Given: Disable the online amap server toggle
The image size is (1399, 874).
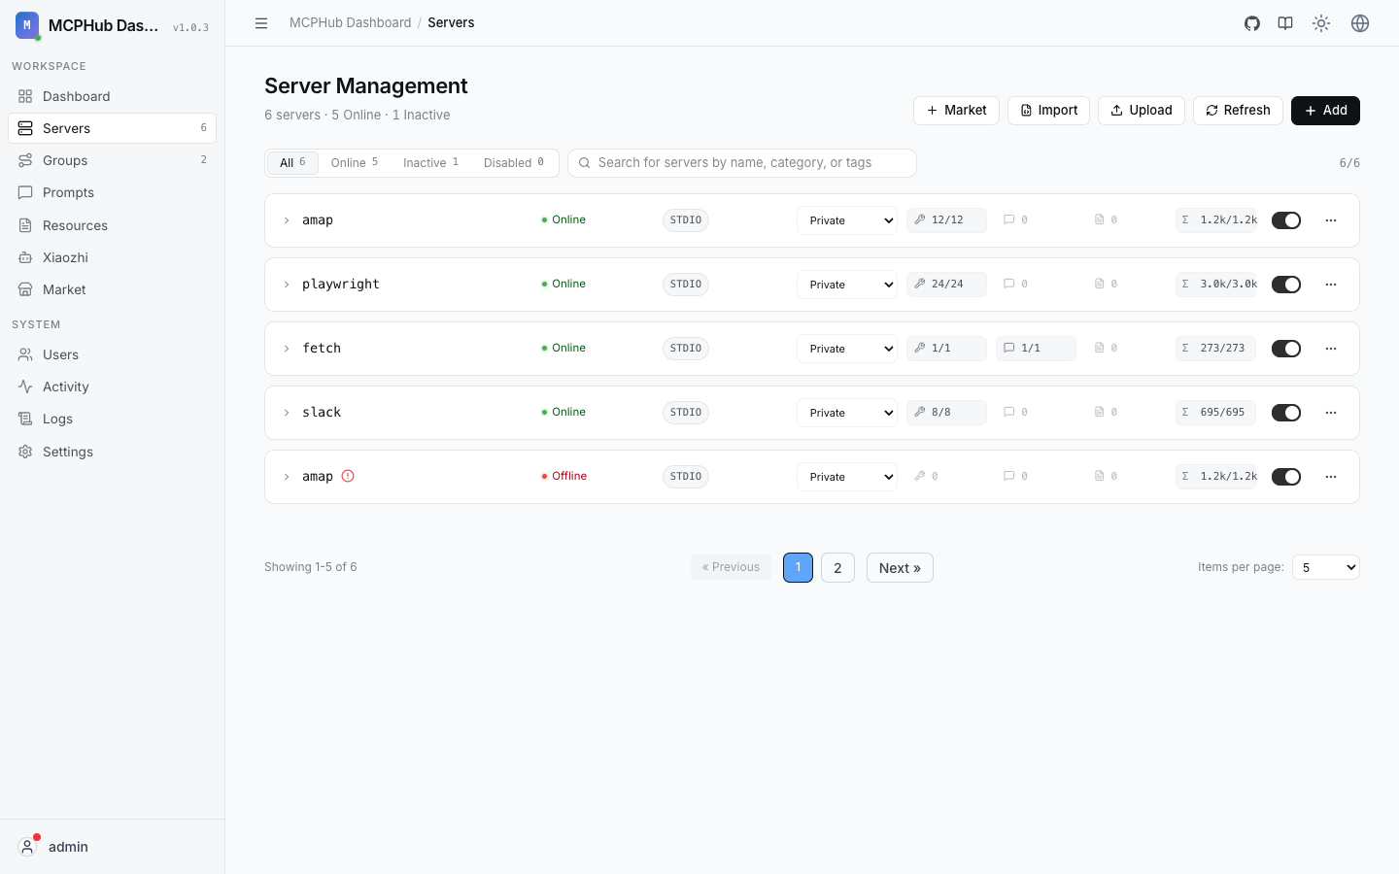Looking at the screenshot, I should [x=1286, y=220].
